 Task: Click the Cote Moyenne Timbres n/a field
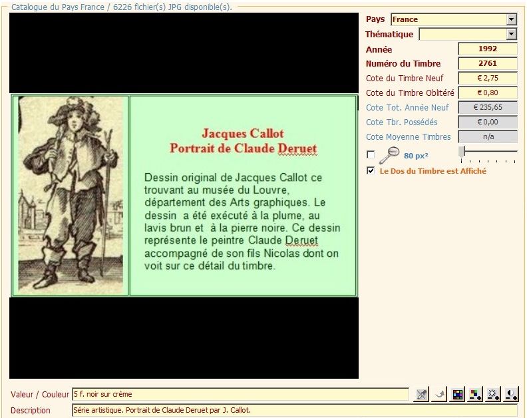pyautogui.click(x=487, y=137)
